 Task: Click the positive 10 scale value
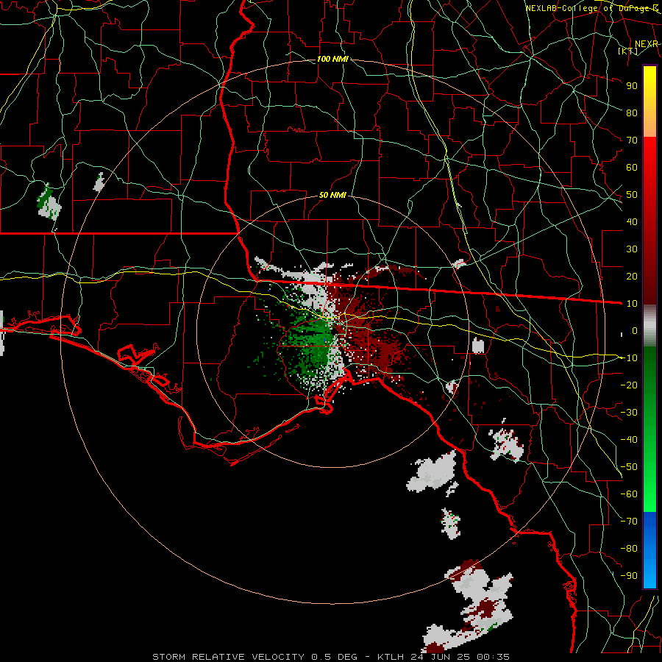[632, 304]
